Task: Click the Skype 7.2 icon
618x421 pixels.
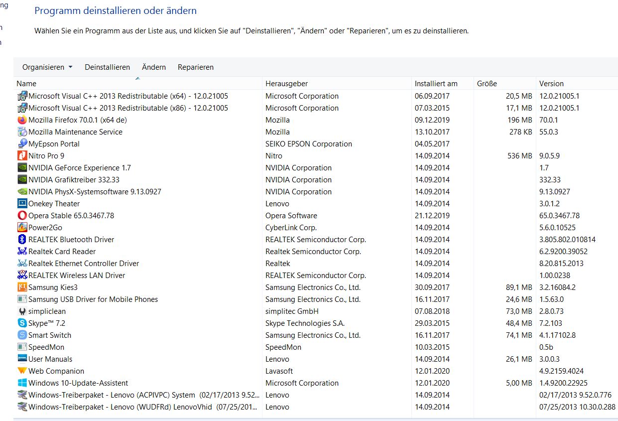Action: tap(22, 323)
